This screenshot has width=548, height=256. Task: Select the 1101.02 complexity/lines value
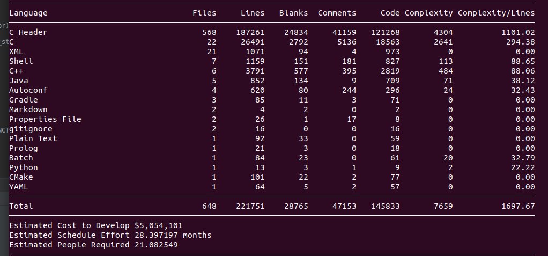click(519, 32)
